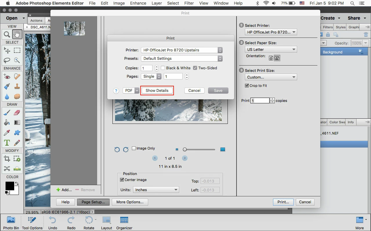The width and height of the screenshot is (371, 231).
Task: Switch to the Info tab
Action: (351, 122)
